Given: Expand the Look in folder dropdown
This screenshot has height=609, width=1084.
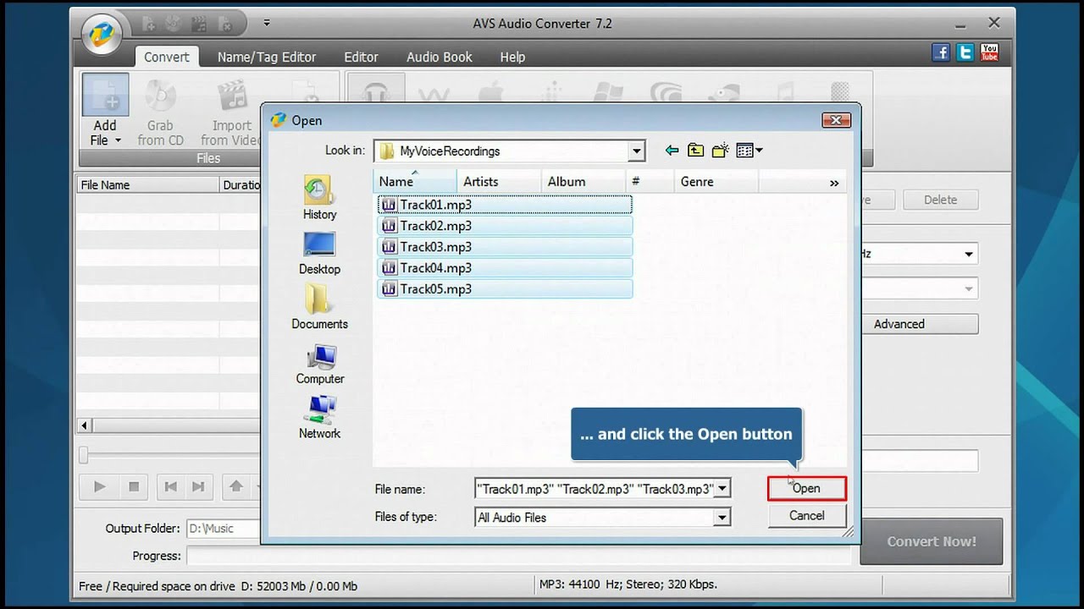Looking at the screenshot, I should pos(637,151).
